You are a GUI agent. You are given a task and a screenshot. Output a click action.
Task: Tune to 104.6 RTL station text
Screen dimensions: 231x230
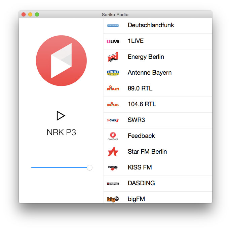pos(142,104)
